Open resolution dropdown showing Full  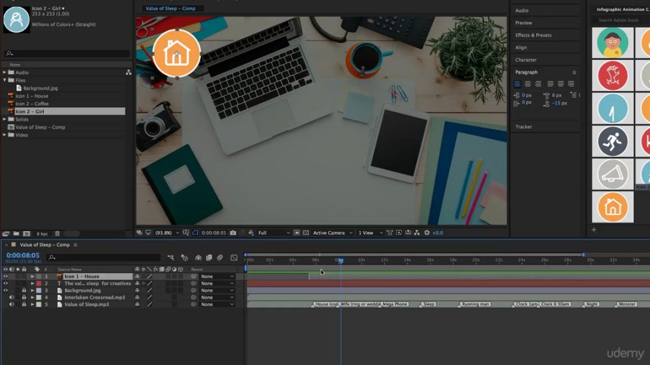pyautogui.click(x=274, y=233)
